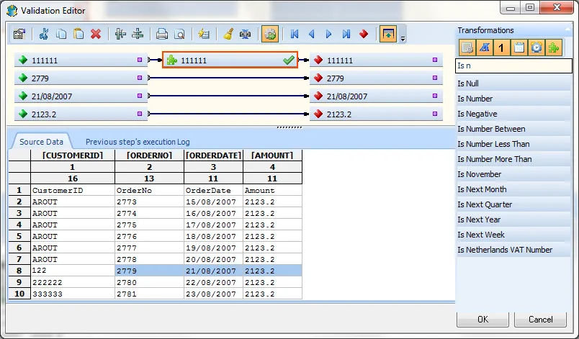Toggle the highlighted gear auto-run icon

point(270,35)
